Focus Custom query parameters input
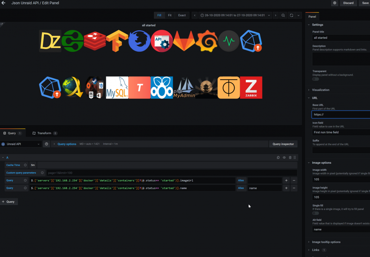 pyautogui.click(x=172, y=173)
